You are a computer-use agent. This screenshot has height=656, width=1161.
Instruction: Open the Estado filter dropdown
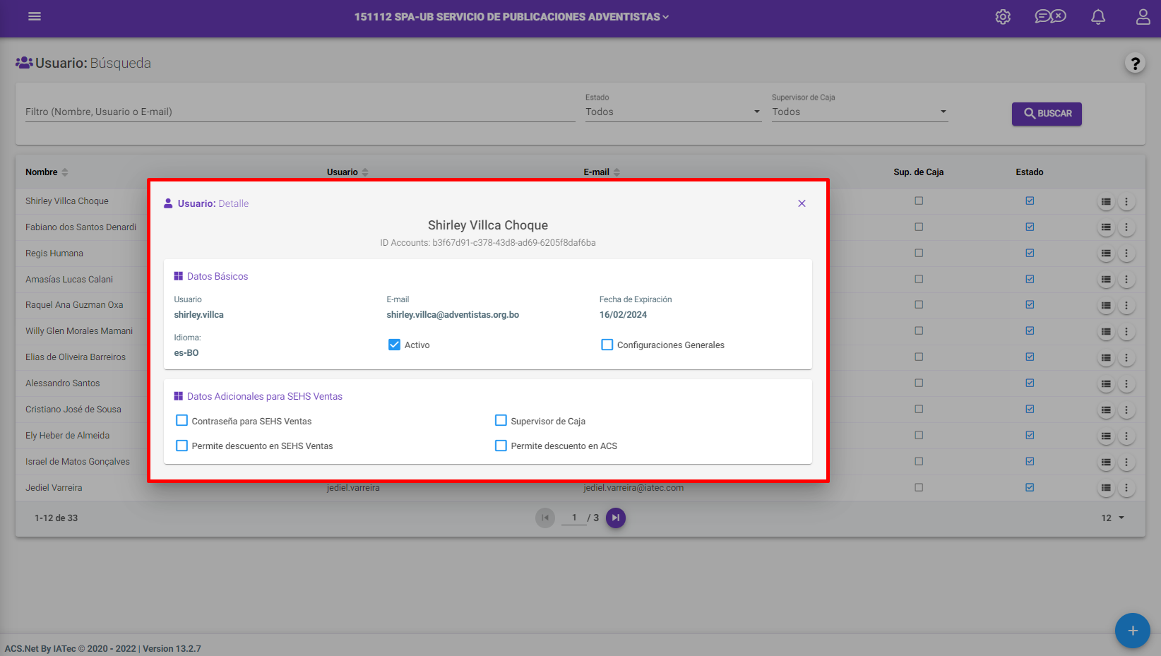pyautogui.click(x=673, y=112)
